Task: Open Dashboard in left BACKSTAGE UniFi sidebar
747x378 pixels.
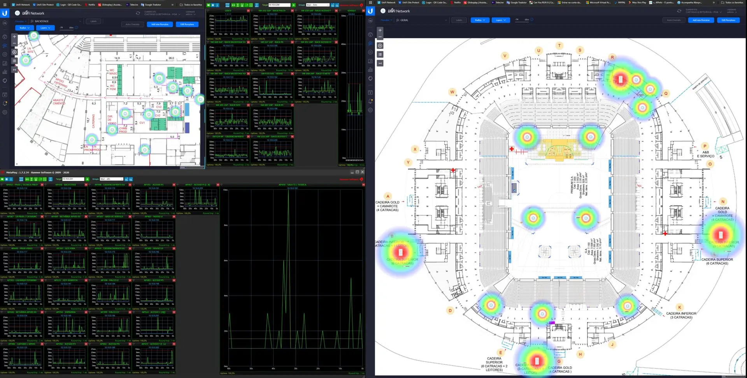Action: 5,37
